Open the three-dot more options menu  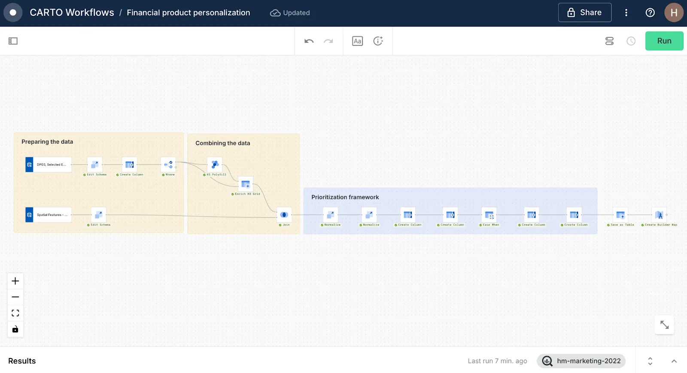click(x=626, y=12)
